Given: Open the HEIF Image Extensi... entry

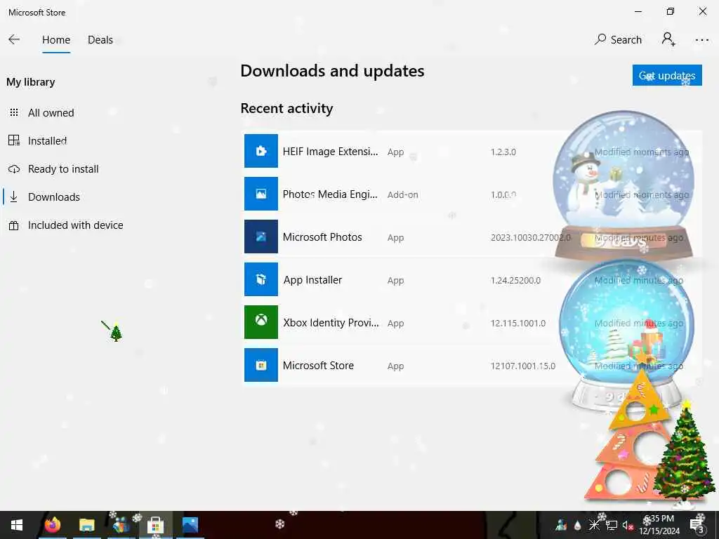Looking at the screenshot, I should coord(330,152).
